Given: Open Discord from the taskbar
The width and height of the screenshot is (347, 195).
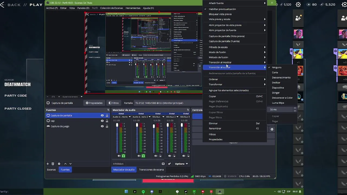Looking at the screenshot, I should pyautogui.click(x=152, y=191).
